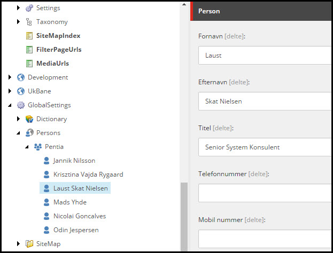
Task: Expand the UkBane node
Action: point(10,91)
